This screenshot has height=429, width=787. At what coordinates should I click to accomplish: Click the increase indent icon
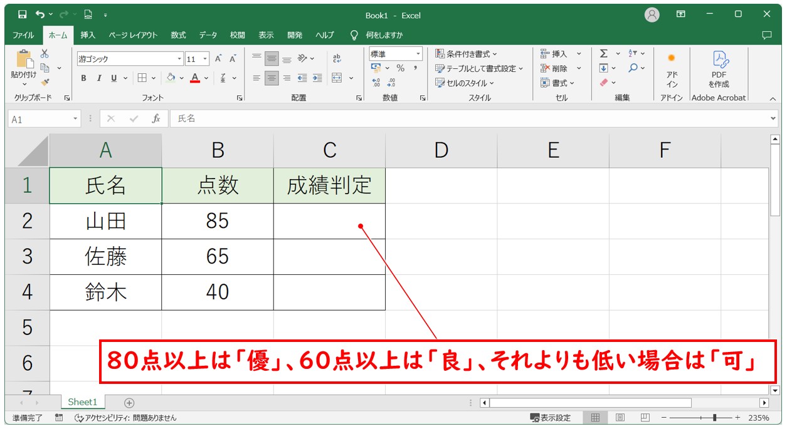[x=317, y=78]
